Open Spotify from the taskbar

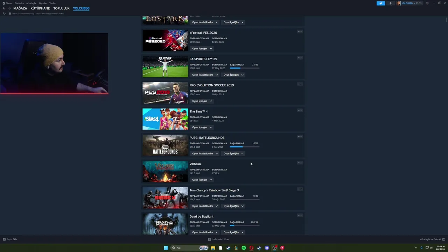(x=244, y=248)
